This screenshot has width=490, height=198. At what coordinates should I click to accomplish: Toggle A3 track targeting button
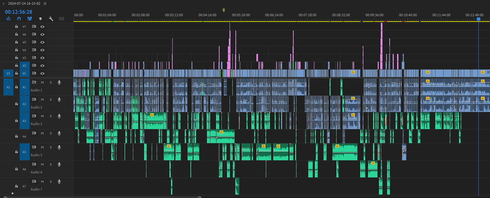pyautogui.click(x=24, y=121)
